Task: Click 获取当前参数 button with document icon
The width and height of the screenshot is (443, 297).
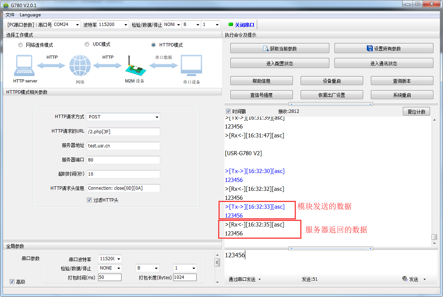Action: tap(279, 48)
